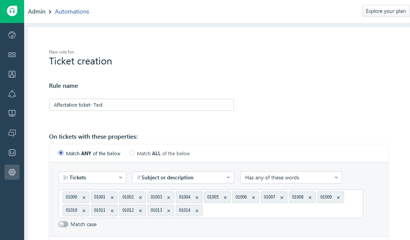The height and width of the screenshot is (240, 410).
Task: Click the Explore your plan button
Action: pyautogui.click(x=386, y=11)
